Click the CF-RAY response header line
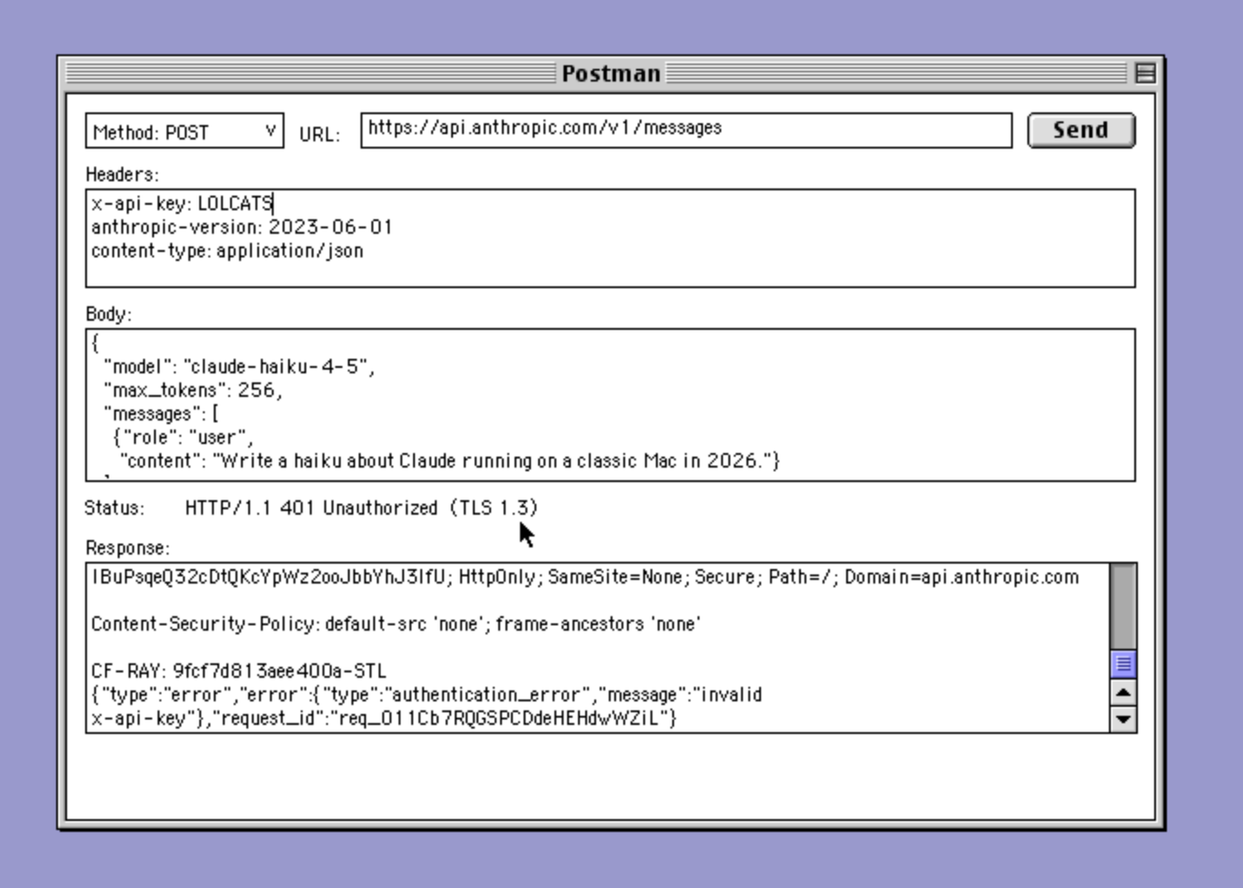 click(x=238, y=671)
